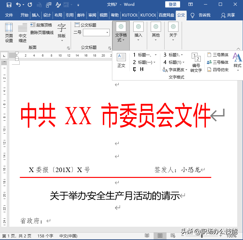The height and width of the screenshot is (240, 243).
Task: Click the red heading 中共 XX 市委员会文件
Action: (x=115, y=115)
